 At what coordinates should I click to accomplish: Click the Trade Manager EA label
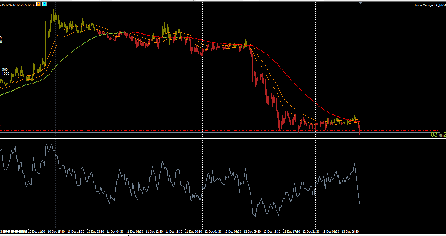(x=430, y=5)
